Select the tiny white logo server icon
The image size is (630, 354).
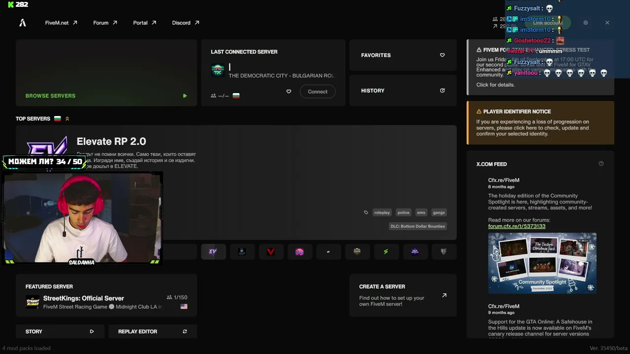click(x=328, y=252)
